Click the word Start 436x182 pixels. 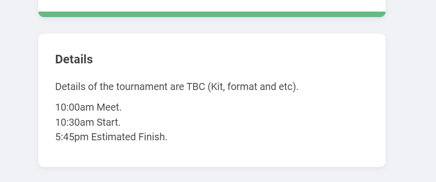(108, 122)
